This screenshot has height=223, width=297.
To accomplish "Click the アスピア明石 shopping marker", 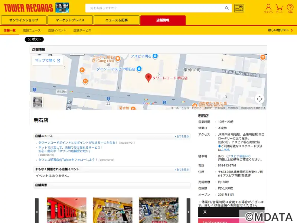I will pyautogui.click(x=155, y=56).
